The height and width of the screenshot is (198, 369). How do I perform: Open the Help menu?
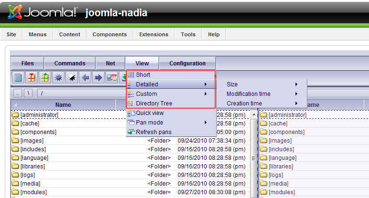point(214,34)
